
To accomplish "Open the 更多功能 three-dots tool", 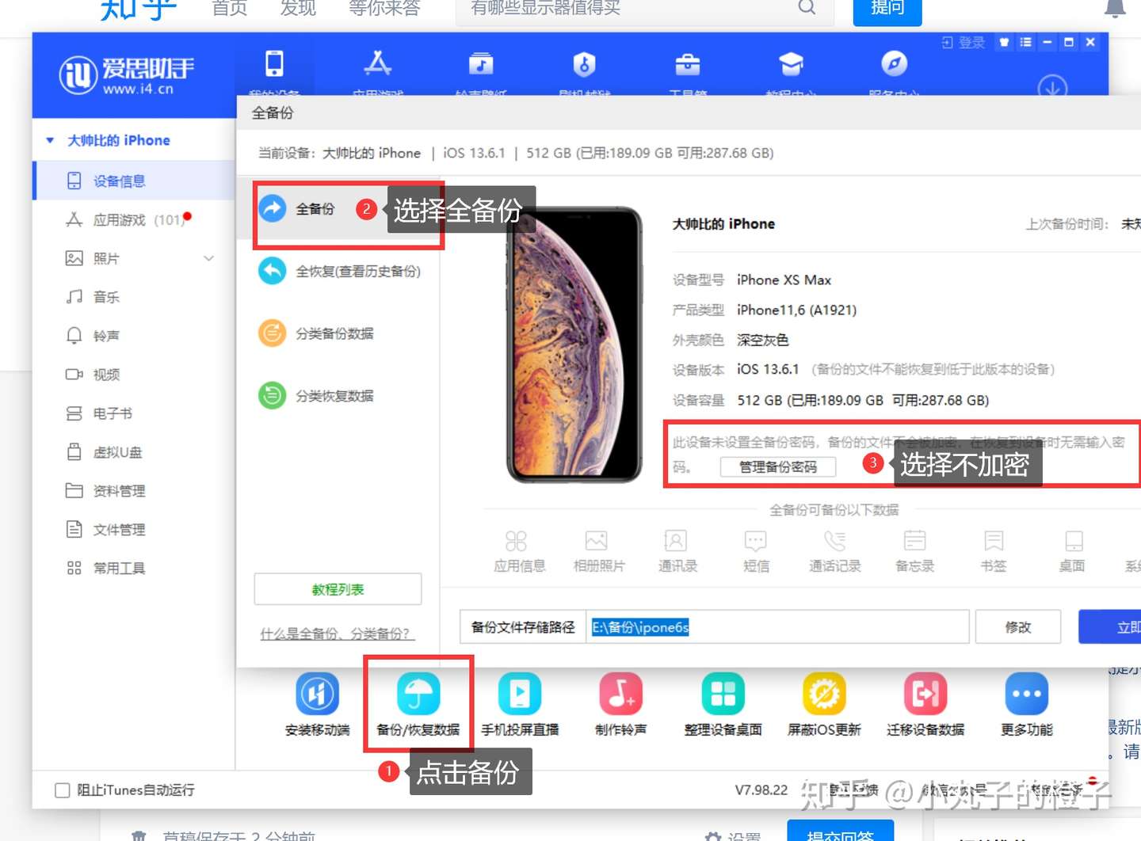I will [x=1027, y=694].
